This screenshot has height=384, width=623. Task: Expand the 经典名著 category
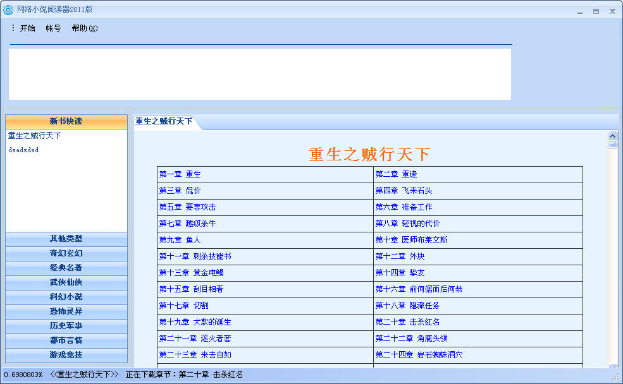click(66, 268)
